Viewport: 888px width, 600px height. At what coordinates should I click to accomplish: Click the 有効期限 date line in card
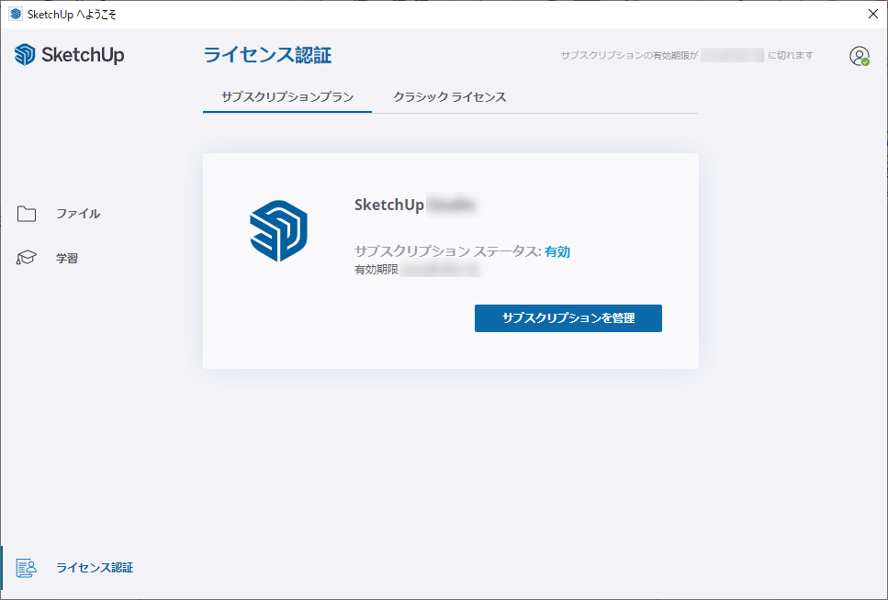point(418,271)
